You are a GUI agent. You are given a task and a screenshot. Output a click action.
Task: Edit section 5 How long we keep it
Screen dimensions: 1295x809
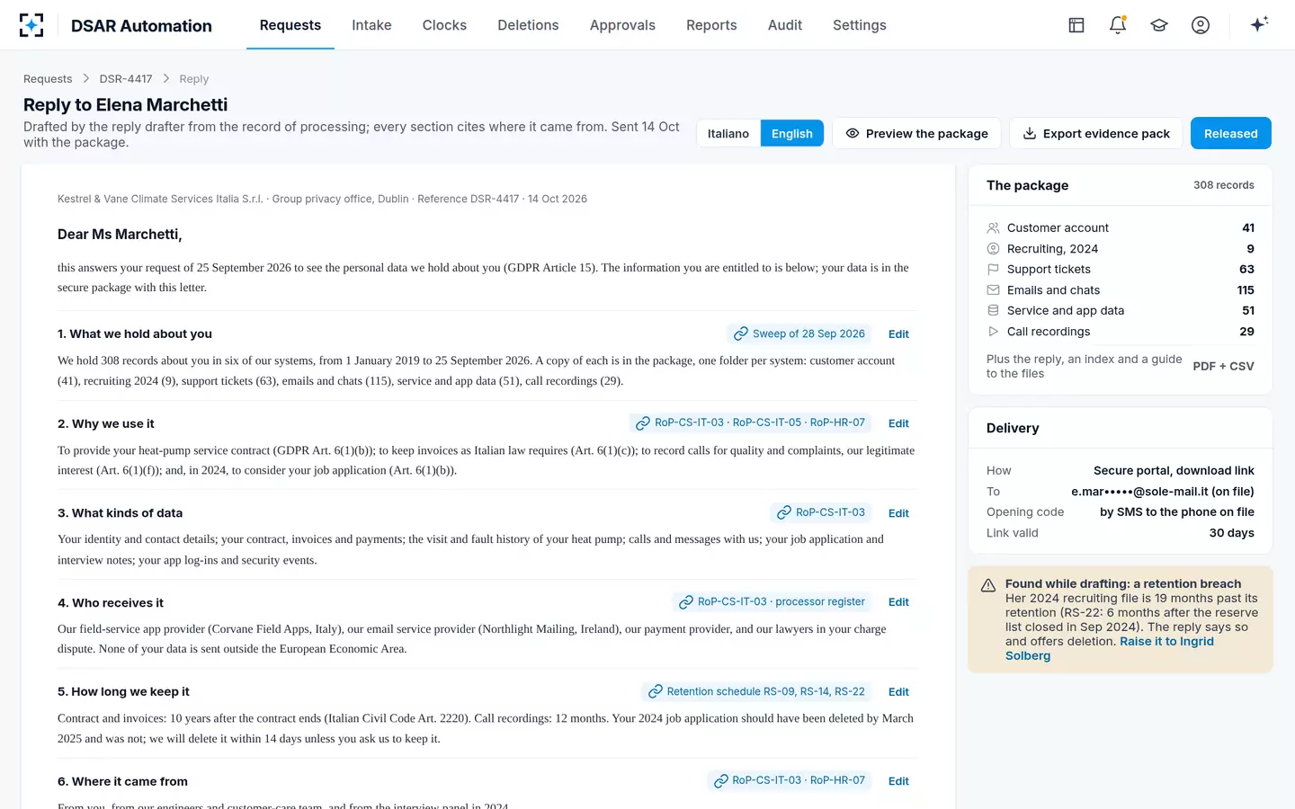pyautogui.click(x=898, y=692)
